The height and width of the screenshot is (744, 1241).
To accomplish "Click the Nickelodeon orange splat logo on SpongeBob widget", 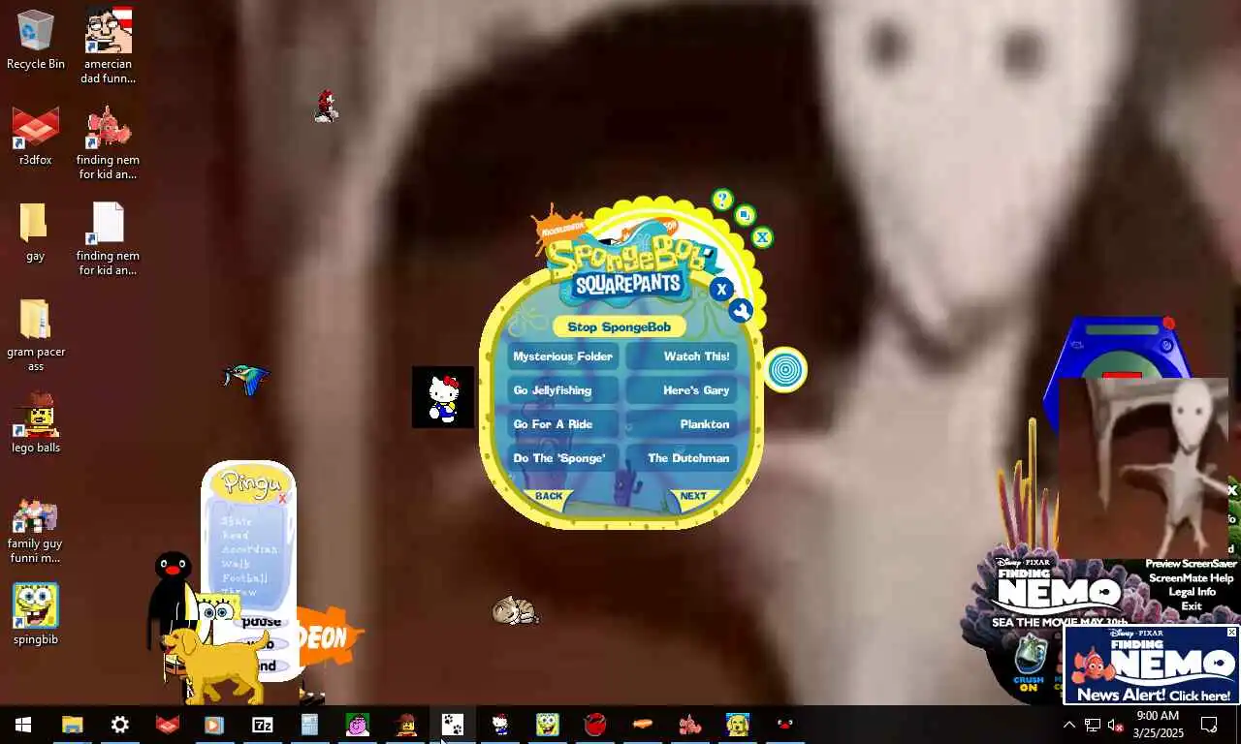I will tap(558, 229).
